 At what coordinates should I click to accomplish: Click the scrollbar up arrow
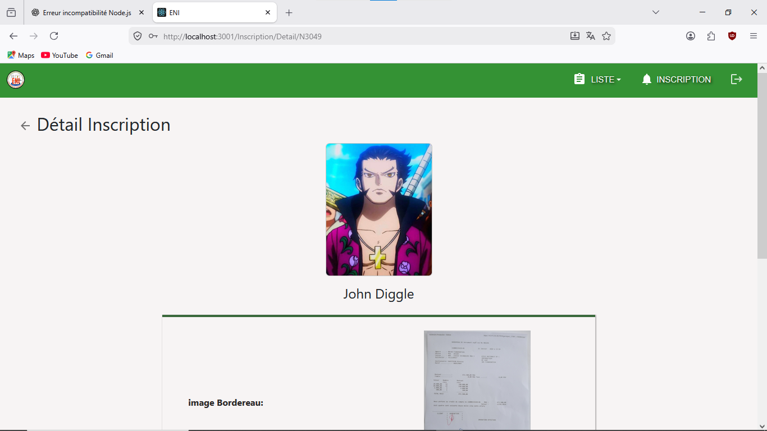[x=762, y=68]
